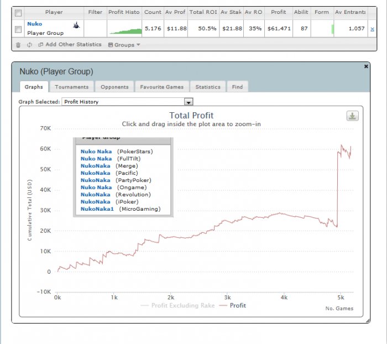
Task: Click the panel's corner resize grip
Action: pos(368,321)
